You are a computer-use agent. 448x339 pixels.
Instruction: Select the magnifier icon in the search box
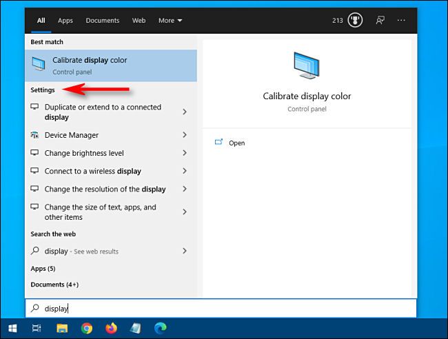point(35,308)
